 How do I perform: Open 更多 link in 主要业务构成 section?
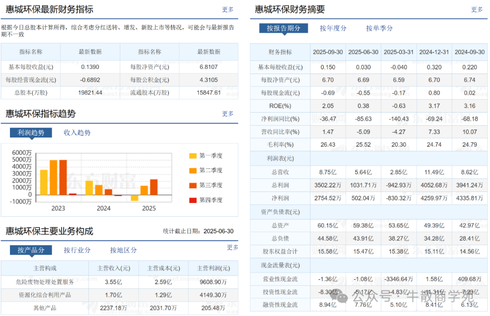[232, 247]
